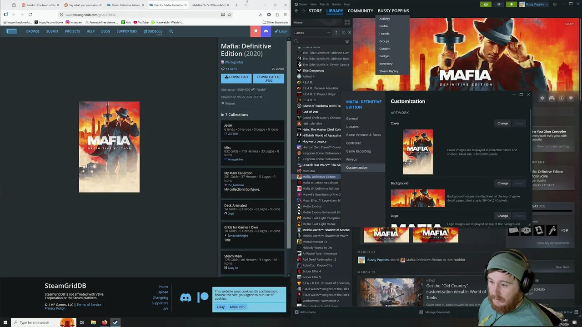Open the Warreporter uploader profile link
Viewport: 582px width, 327px height.
[234, 62]
